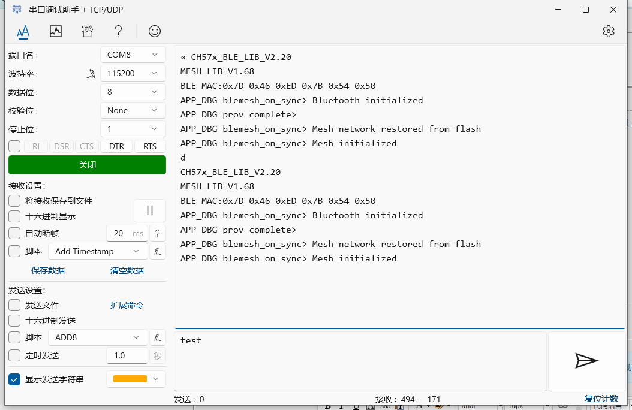Click the help question mark toolbar icon
Viewport: 632px width, 410px height.
point(119,31)
